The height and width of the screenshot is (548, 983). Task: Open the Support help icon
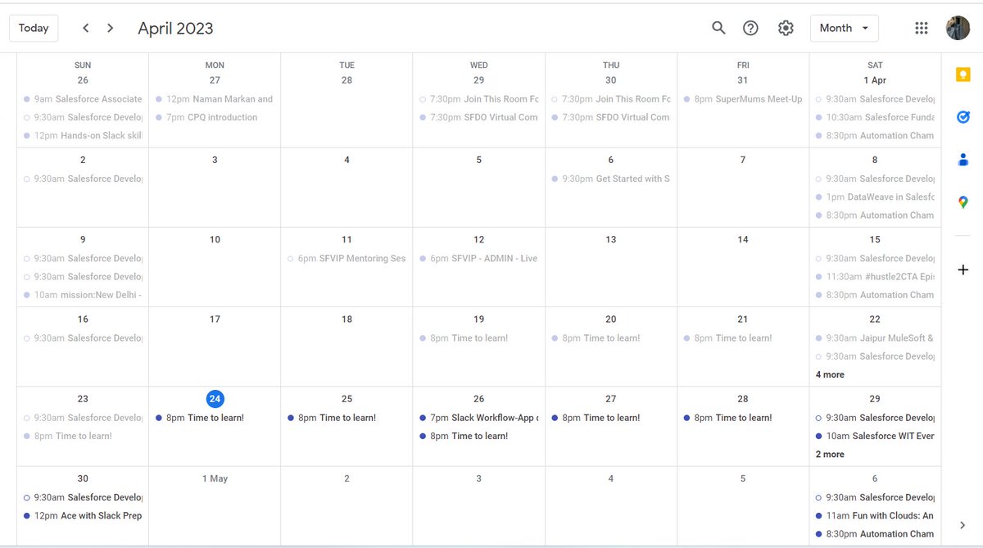[750, 28]
